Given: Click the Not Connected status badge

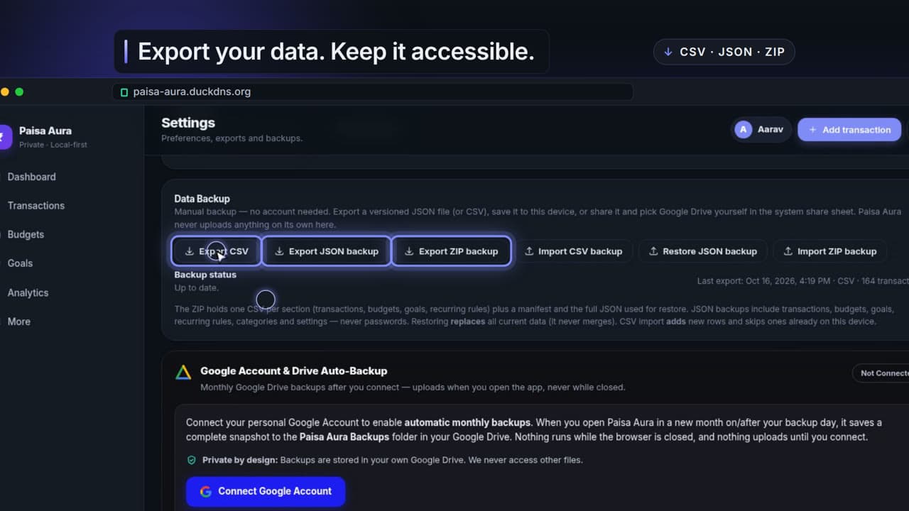Looking at the screenshot, I should click(x=881, y=373).
